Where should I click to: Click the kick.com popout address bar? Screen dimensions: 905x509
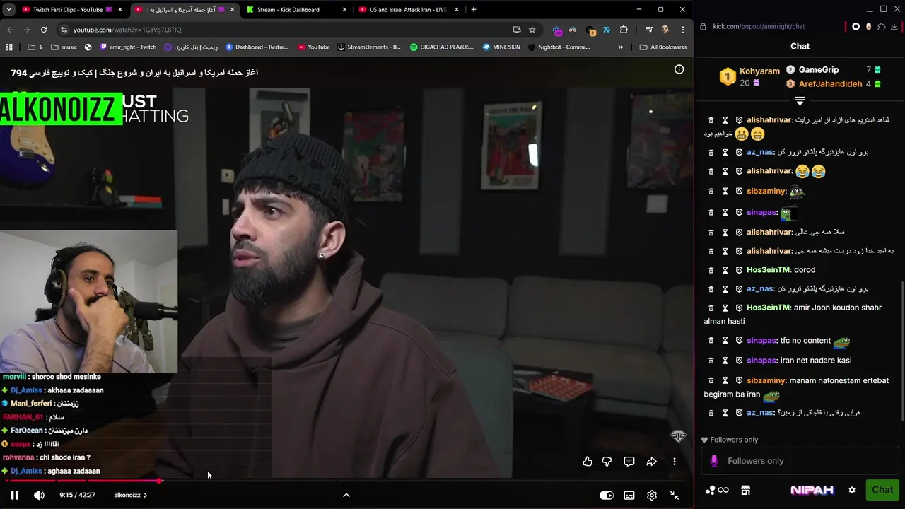click(x=758, y=26)
